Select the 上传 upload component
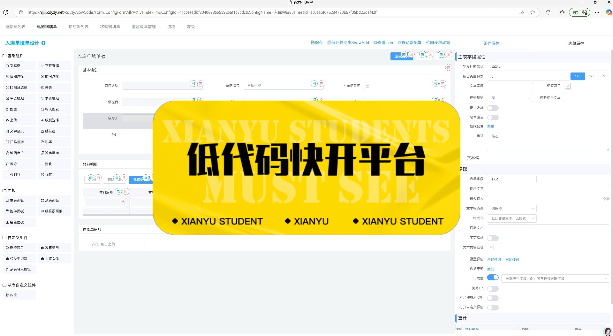613x336 pixels. pos(19,120)
